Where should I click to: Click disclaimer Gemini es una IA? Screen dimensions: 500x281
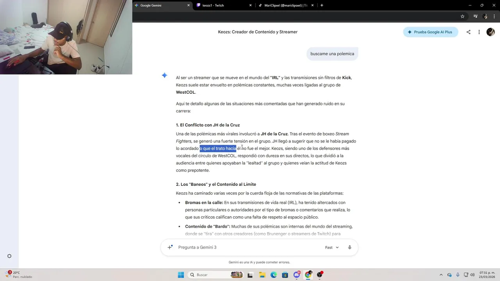(x=259, y=262)
